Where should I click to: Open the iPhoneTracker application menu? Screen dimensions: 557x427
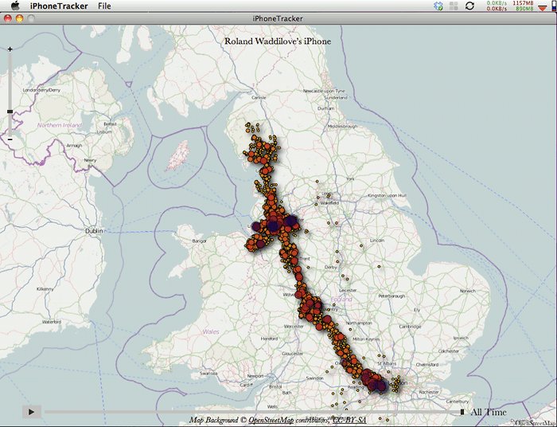click(59, 6)
